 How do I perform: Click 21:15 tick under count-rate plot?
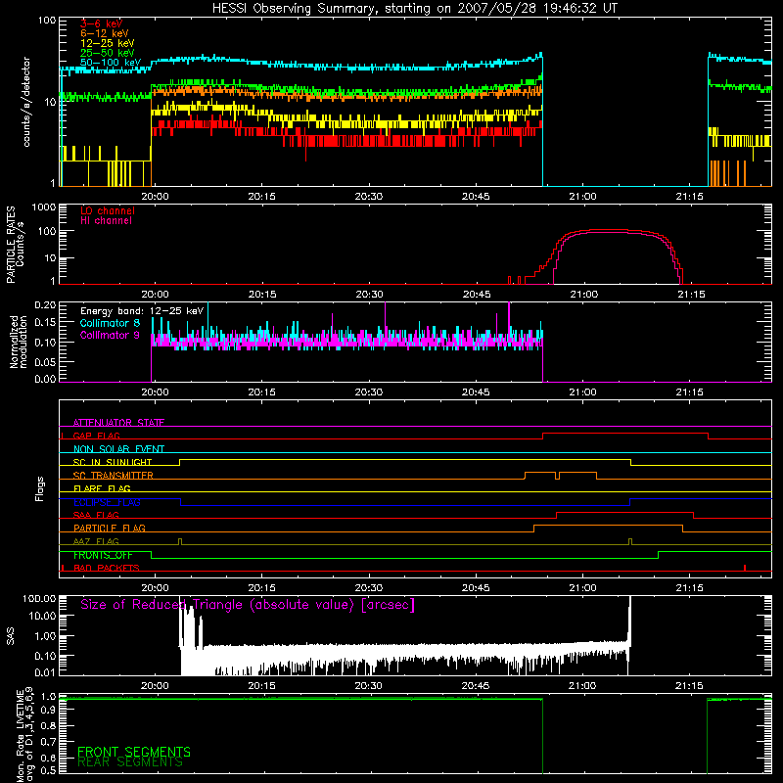690,197
